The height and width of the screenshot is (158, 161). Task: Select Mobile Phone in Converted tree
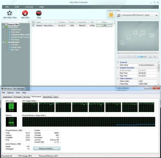(x=16, y=30)
